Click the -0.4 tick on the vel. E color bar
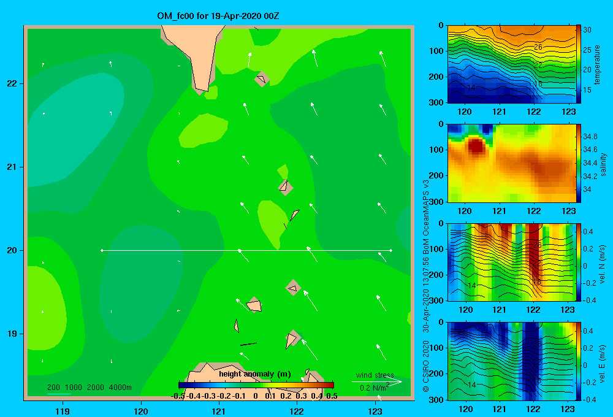This screenshot has width=613, height=417. pyautogui.click(x=589, y=399)
